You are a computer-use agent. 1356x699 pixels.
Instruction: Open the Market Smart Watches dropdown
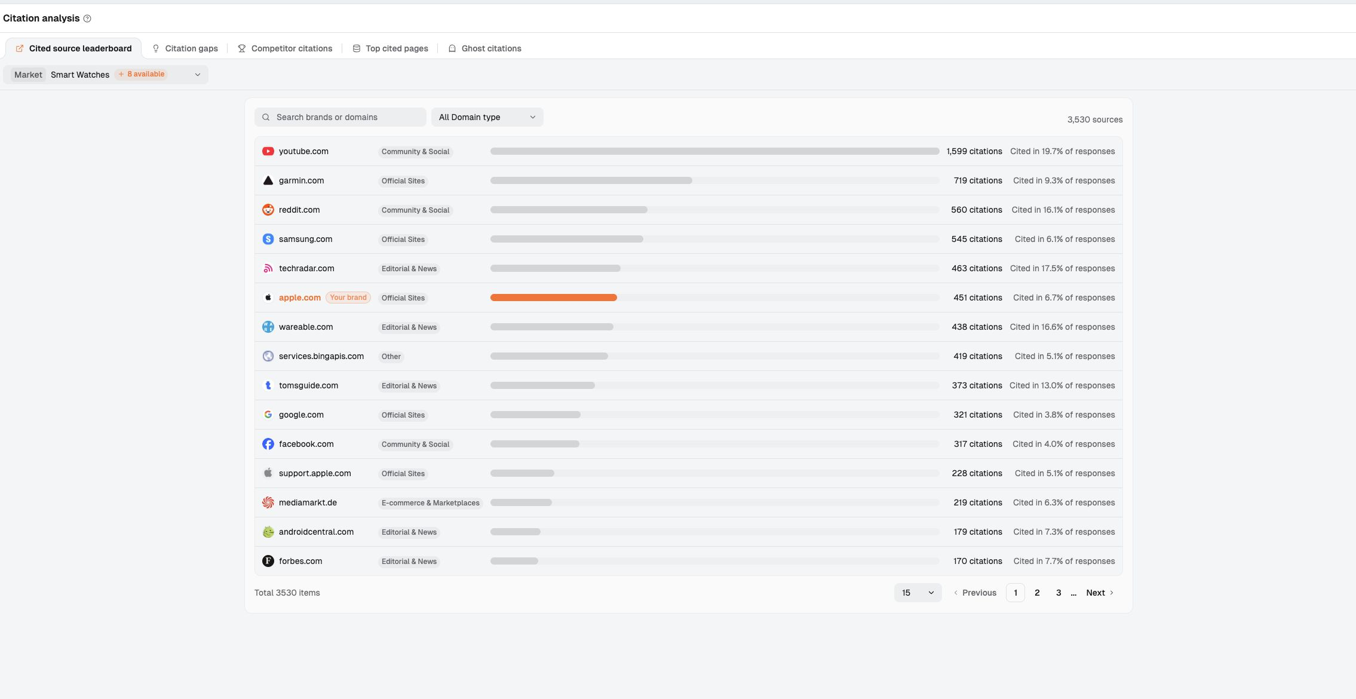tap(106, 75)
